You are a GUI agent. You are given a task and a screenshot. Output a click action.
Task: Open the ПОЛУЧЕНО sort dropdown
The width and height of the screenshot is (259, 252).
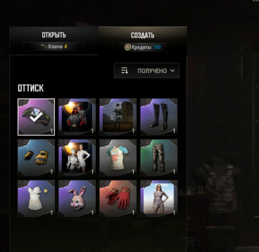pos(147,70)
